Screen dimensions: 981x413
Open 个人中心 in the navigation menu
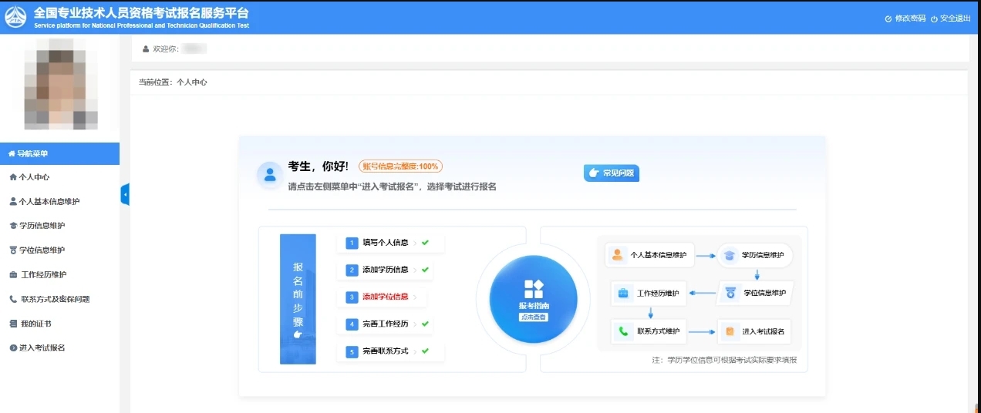coord(34,177)
